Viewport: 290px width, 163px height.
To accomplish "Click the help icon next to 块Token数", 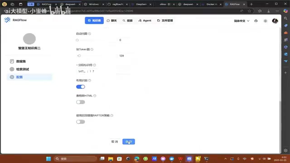I will 92,49.
